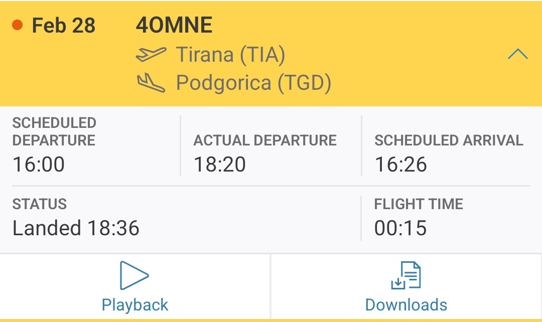Click the actual departure time 18:20
542x322 pixels.
click(x=219, y=164)
